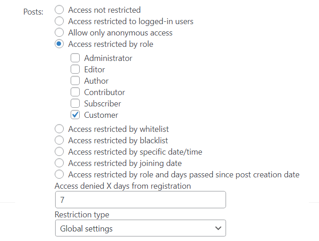
Task: Click the dropdown chevron beside Global settings
Action: 218,228
